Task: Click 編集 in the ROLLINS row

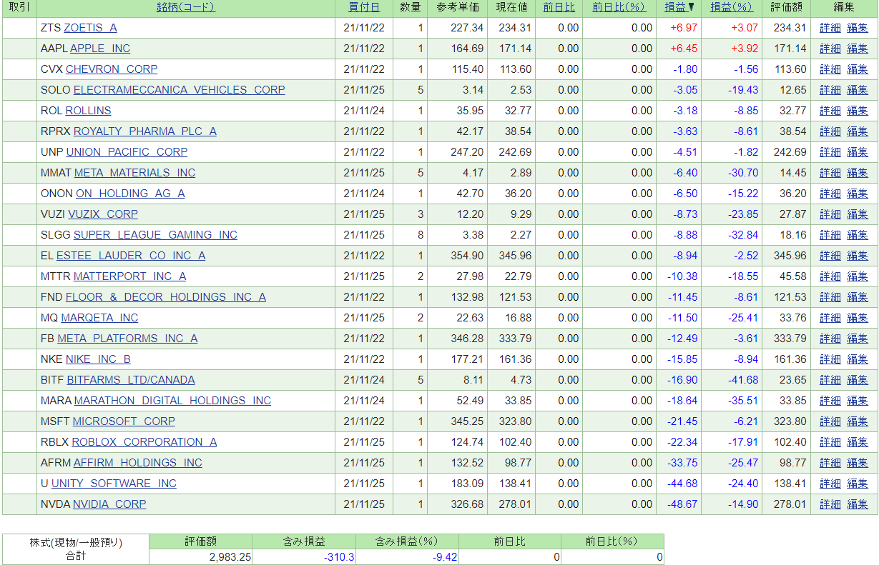Action: pyautogui.click(x=858, y=111)
